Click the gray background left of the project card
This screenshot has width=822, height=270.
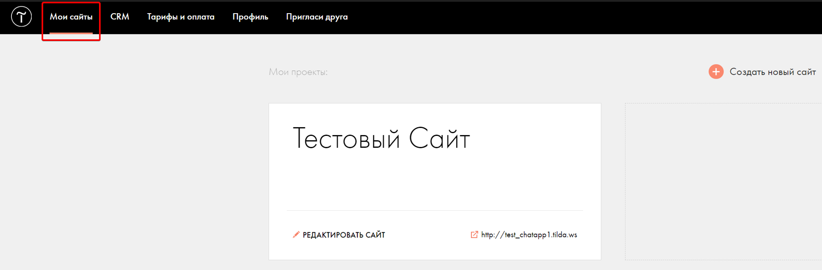[x=132, y=176]
